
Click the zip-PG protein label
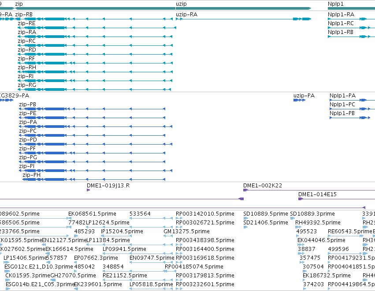click(x=28, y=157)
